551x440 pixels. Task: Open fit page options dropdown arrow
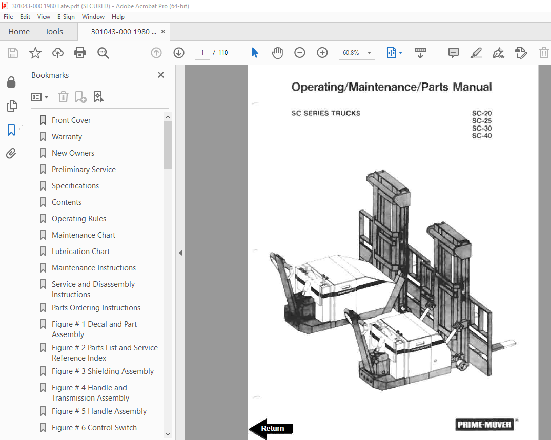point(400,53)
